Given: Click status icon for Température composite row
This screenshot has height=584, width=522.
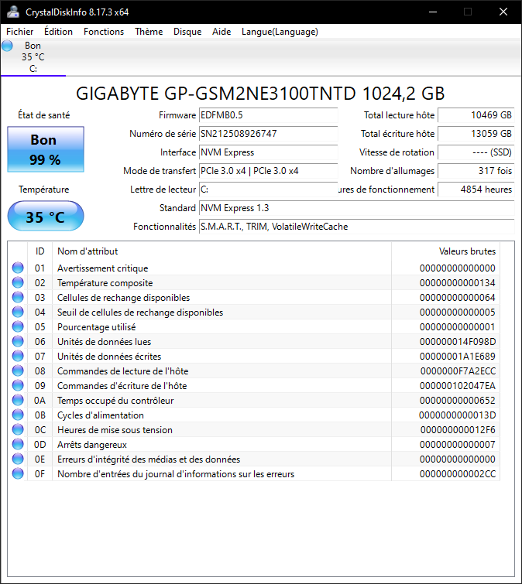Looking at the screenshot, I should pyautogui.click(x=18, y=282).
